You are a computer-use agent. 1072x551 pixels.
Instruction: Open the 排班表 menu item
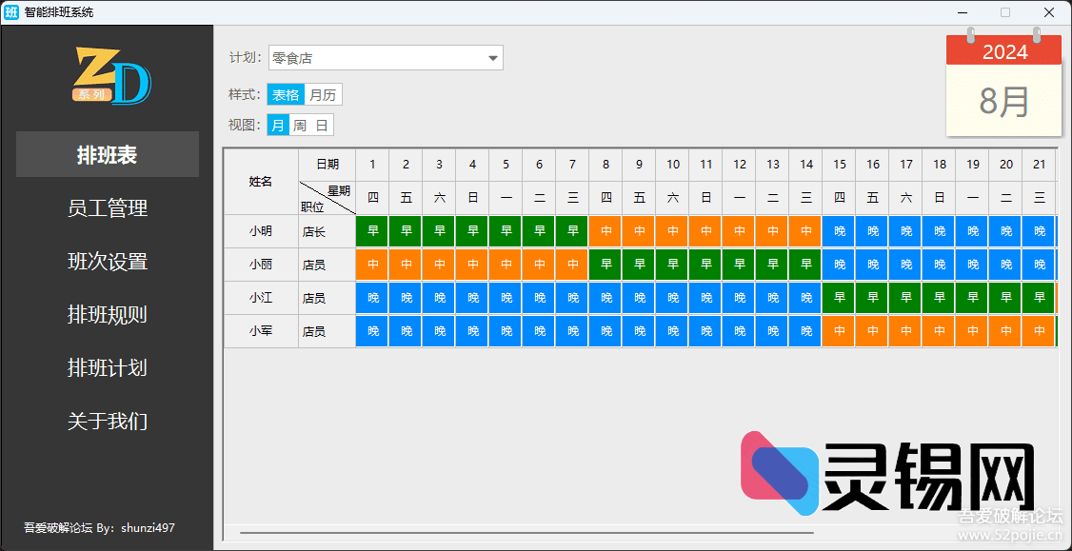[x=107, y=155]
